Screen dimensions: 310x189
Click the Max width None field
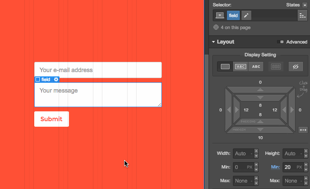click(243, 181)
